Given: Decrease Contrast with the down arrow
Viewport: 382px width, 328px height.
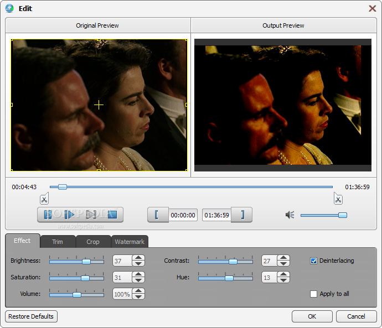Looking at the screenshot, I should tap(283, 263).
